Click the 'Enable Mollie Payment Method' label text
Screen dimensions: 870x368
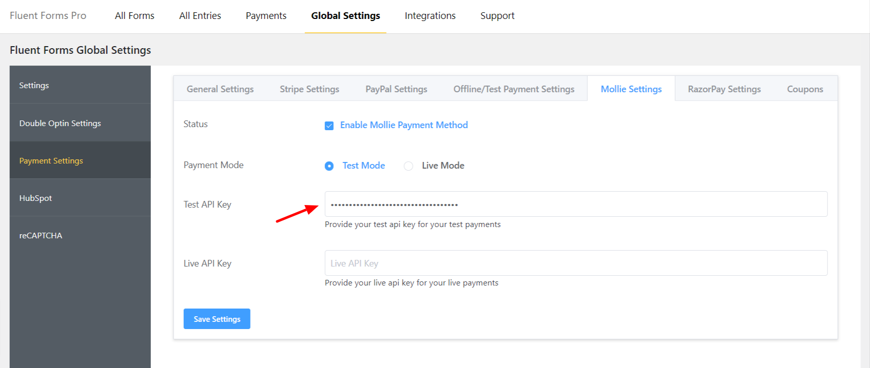404,125
